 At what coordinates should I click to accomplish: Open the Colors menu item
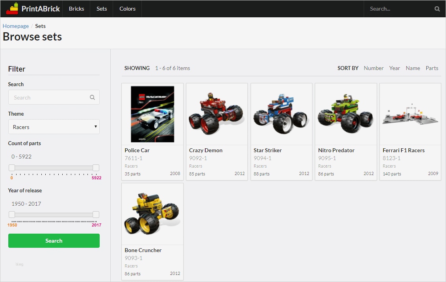(127, 9)
